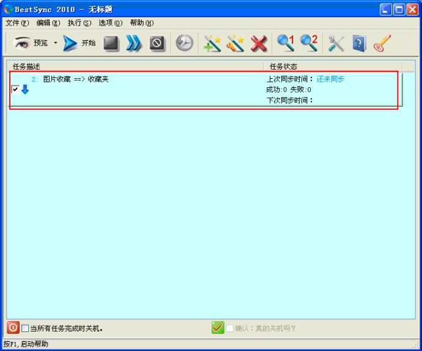Screen dimensions: 422x351
Task: Click the wand with wrench edit-task icon
Action: coord(235,43)
